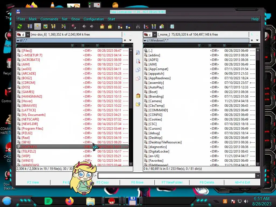Open left panel directory history arrow
Viewport: 276px width, 207px height.
tap(130, 40)
